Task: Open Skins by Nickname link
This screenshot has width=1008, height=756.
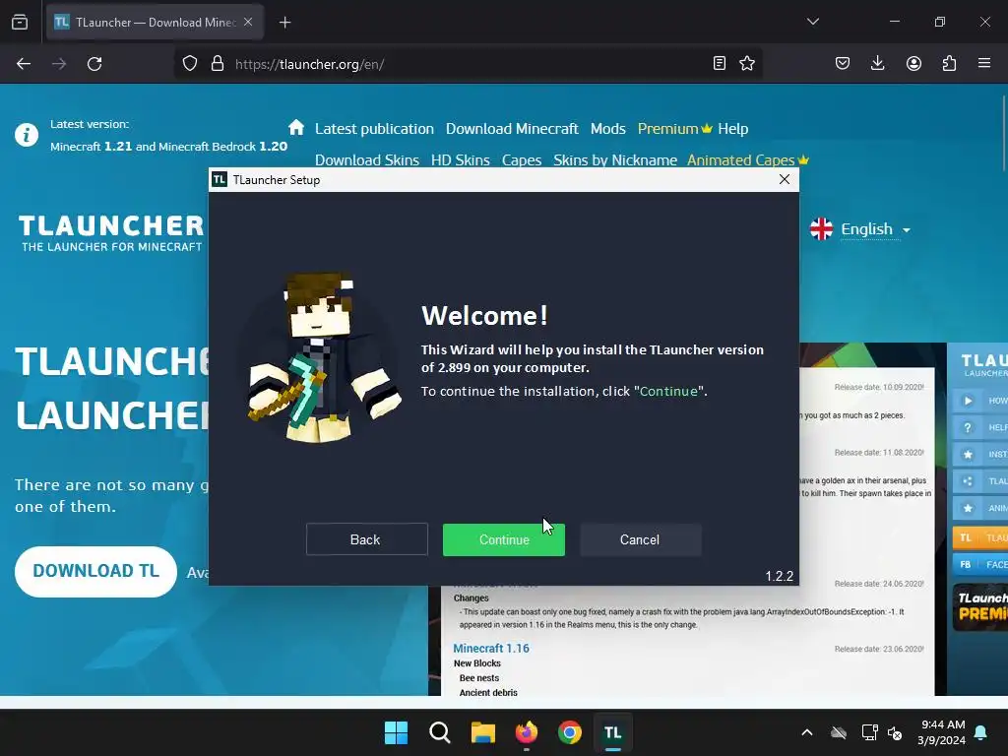Action: pyautogui.click(x=615, y=159)
